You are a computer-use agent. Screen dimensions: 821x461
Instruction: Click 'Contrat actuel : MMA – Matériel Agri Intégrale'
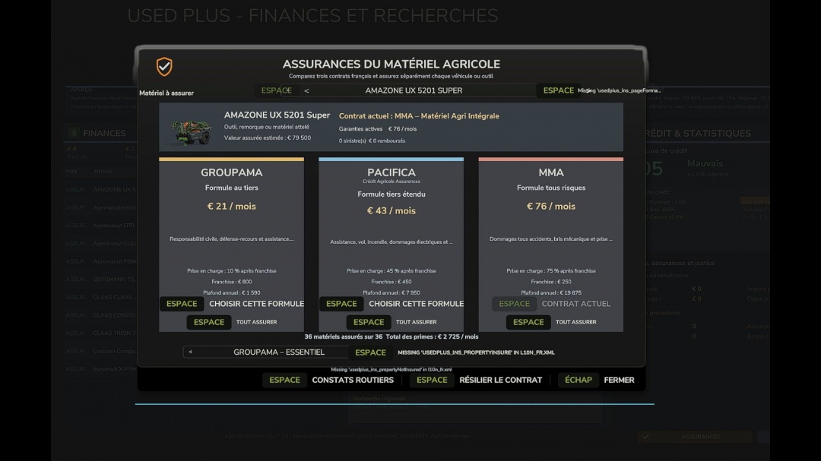419,116
